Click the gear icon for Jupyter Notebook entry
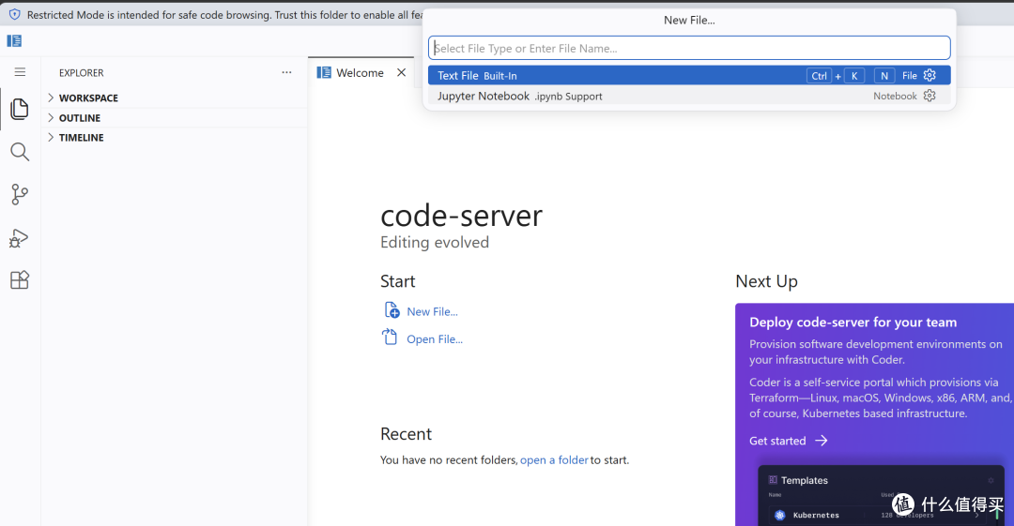1014x526 pixels. [929, 96]
